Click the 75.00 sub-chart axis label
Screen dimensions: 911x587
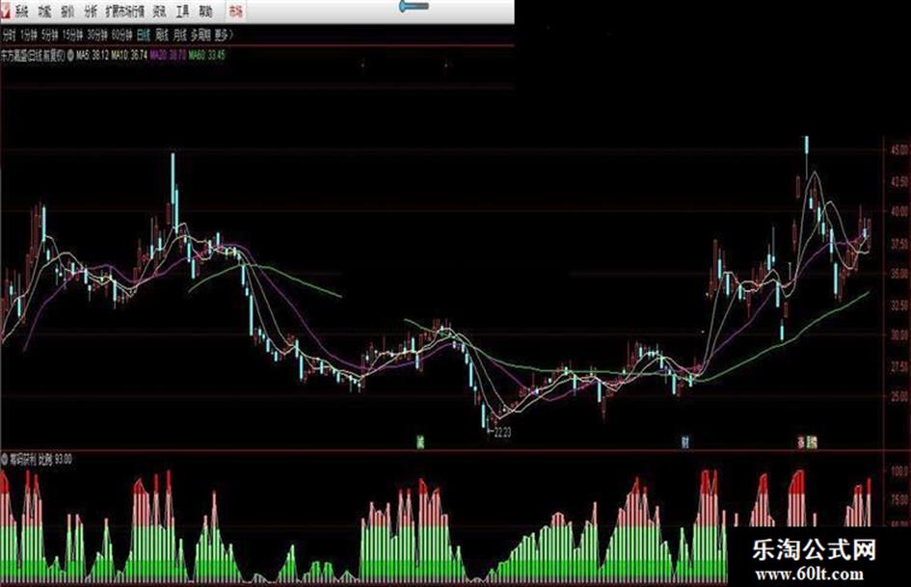pos(899,499)
